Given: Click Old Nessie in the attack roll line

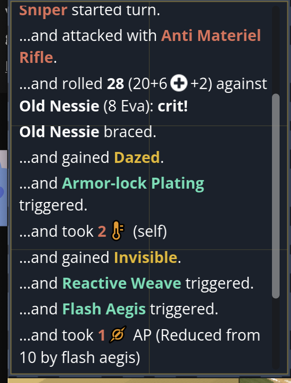Looking at the screenshot, I should [x=59, y=106].
